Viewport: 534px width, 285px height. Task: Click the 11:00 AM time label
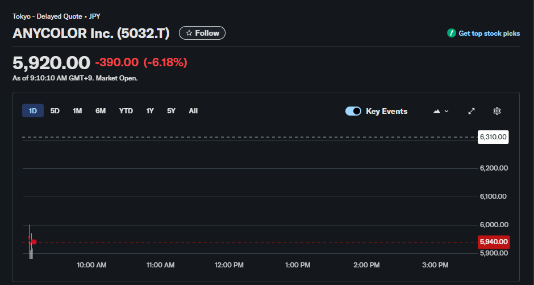tap(160, 265)
